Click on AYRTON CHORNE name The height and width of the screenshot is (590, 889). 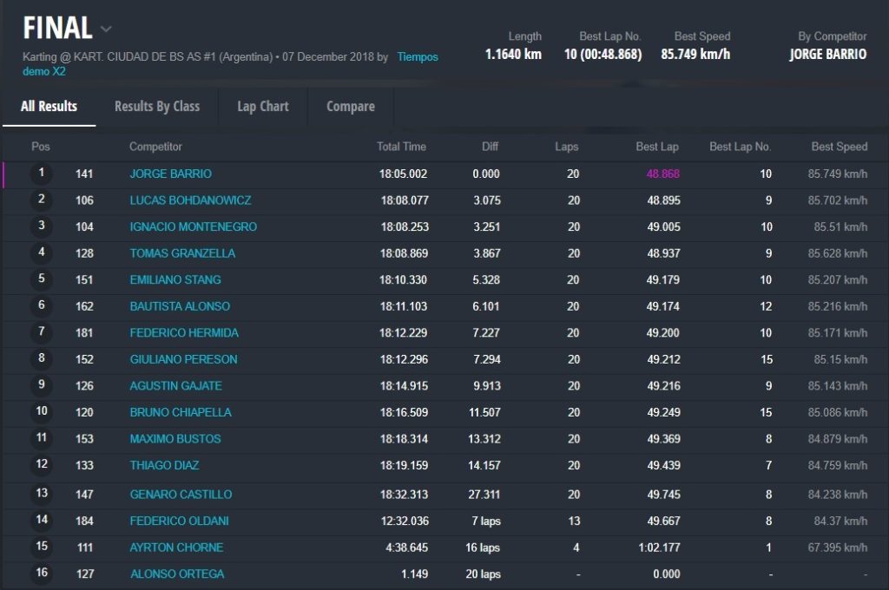[176, 547]
